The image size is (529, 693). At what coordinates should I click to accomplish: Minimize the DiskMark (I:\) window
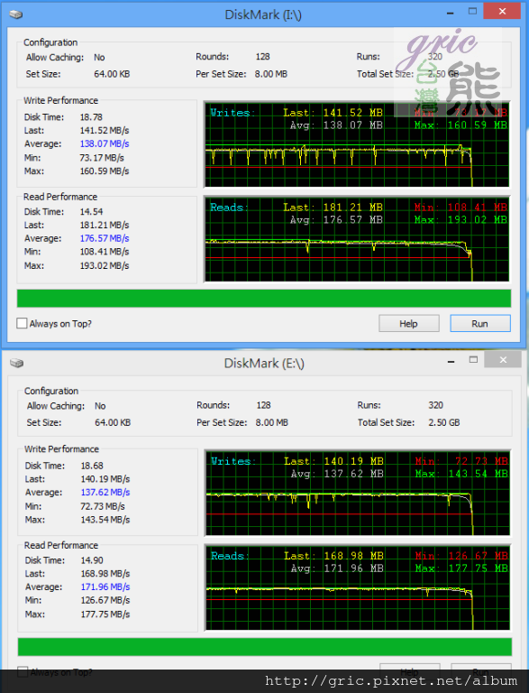point(450,13)
